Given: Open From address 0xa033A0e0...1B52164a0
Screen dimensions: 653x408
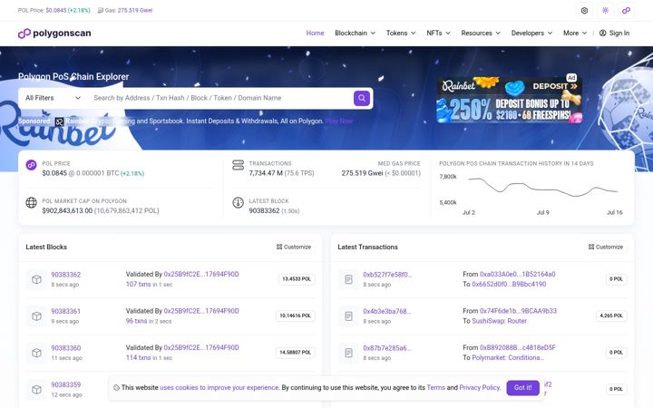Looking at the screenshot, I should pos(518,275).
